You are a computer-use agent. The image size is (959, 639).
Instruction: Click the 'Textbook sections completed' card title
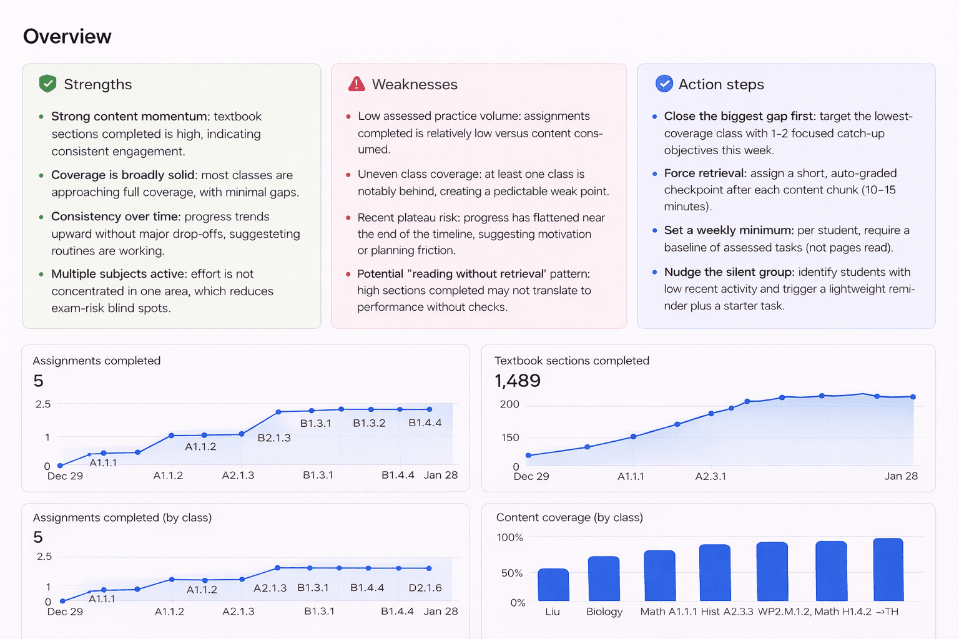571,361
